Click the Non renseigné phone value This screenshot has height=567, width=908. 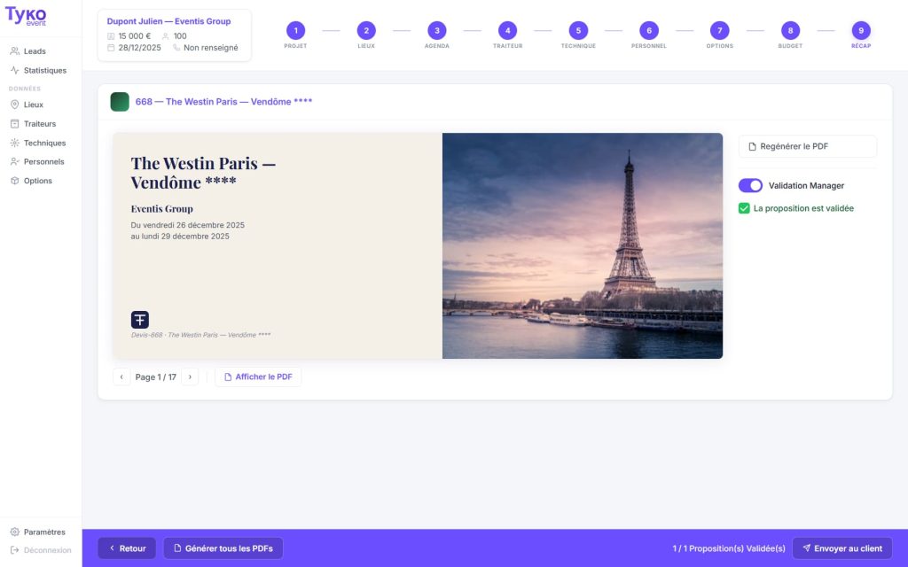point(211,48)
